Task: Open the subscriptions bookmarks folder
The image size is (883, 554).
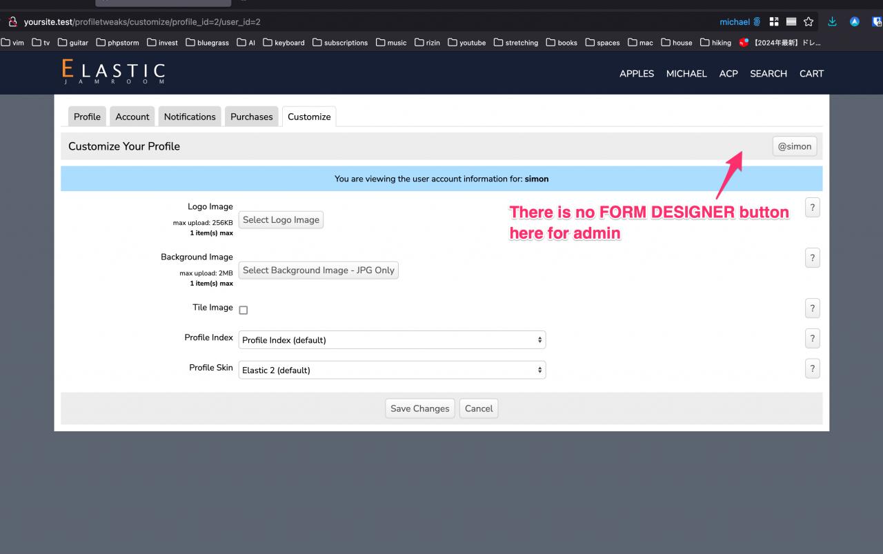Action: pos(340,43)
